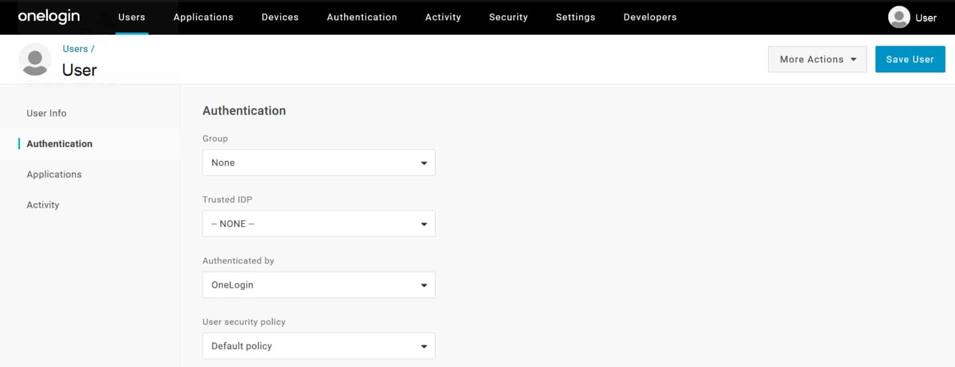The image size is (955, 367).
Task: Open the Security menu
Action: click(x=508, y=17)
